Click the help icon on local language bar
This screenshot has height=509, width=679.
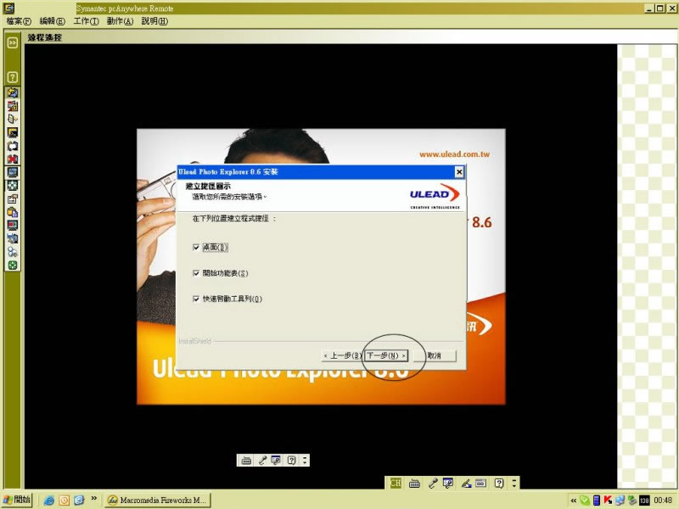tap(499, 483)
